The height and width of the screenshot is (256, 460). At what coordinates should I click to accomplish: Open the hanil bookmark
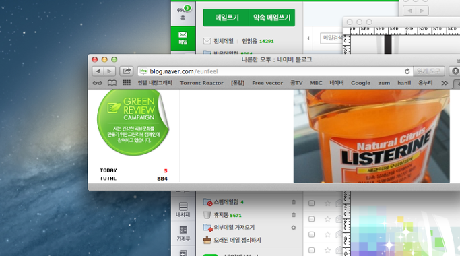[404, 83]
